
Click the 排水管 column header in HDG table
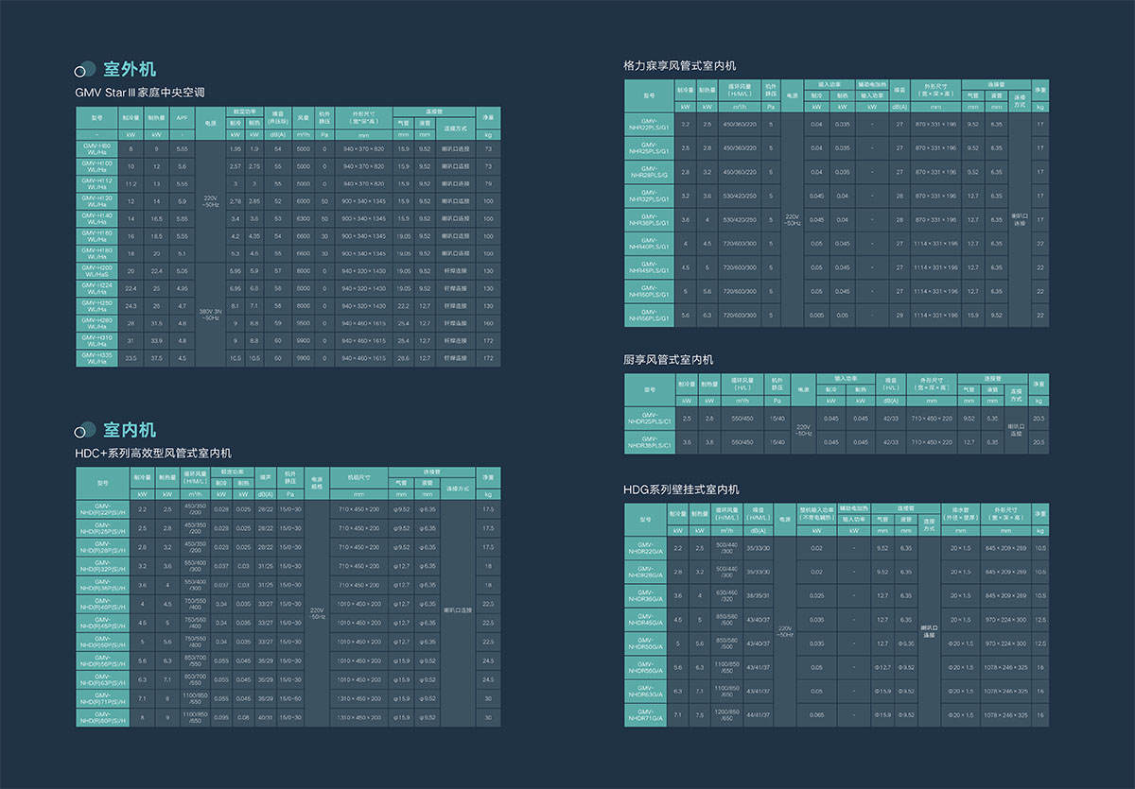960,517
